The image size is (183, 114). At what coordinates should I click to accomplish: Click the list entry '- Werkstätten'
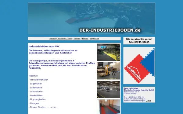tap(36, 95)
